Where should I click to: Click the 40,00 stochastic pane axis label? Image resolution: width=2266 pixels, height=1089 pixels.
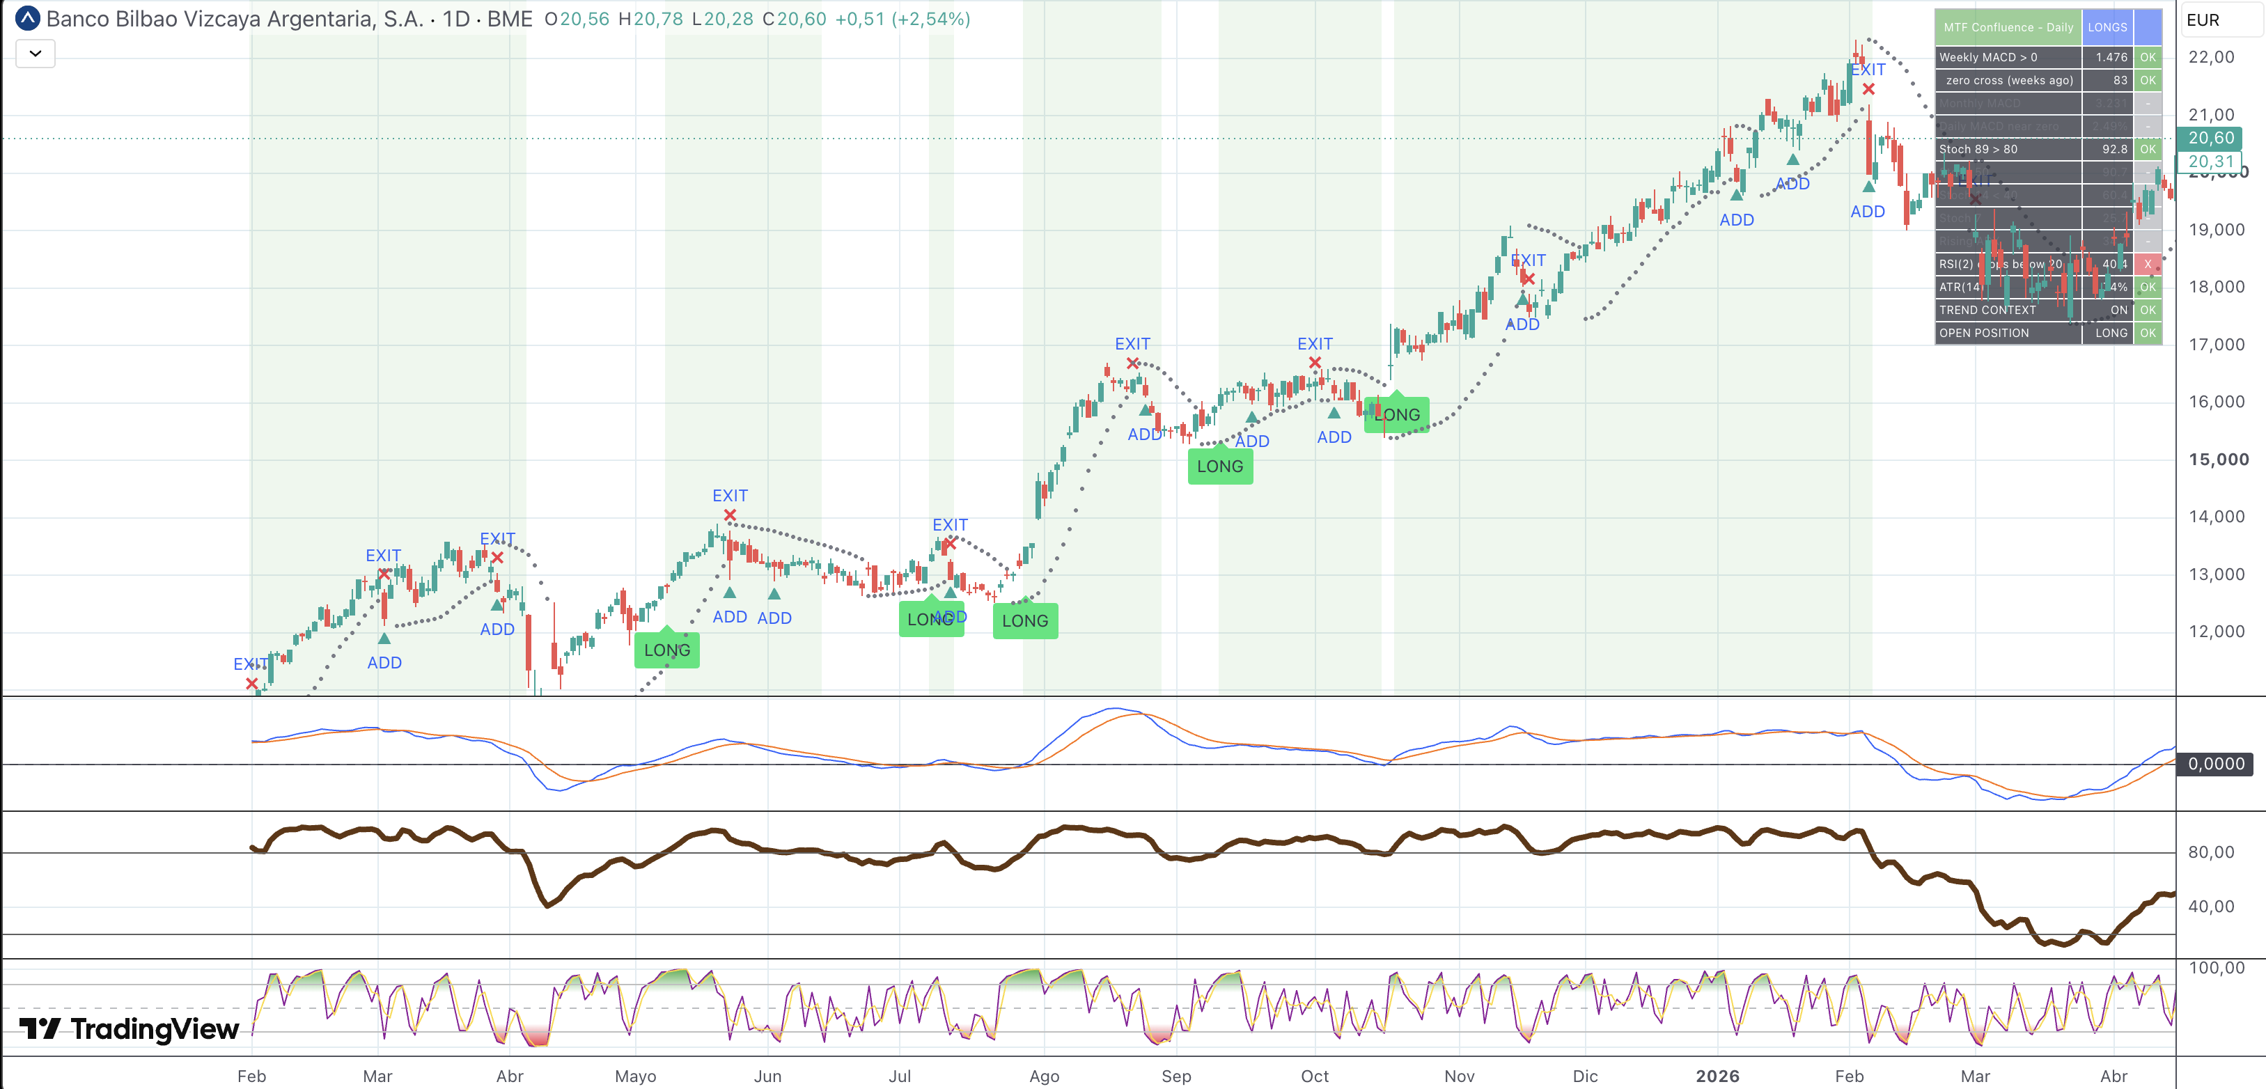click(x=2212, y=906)
